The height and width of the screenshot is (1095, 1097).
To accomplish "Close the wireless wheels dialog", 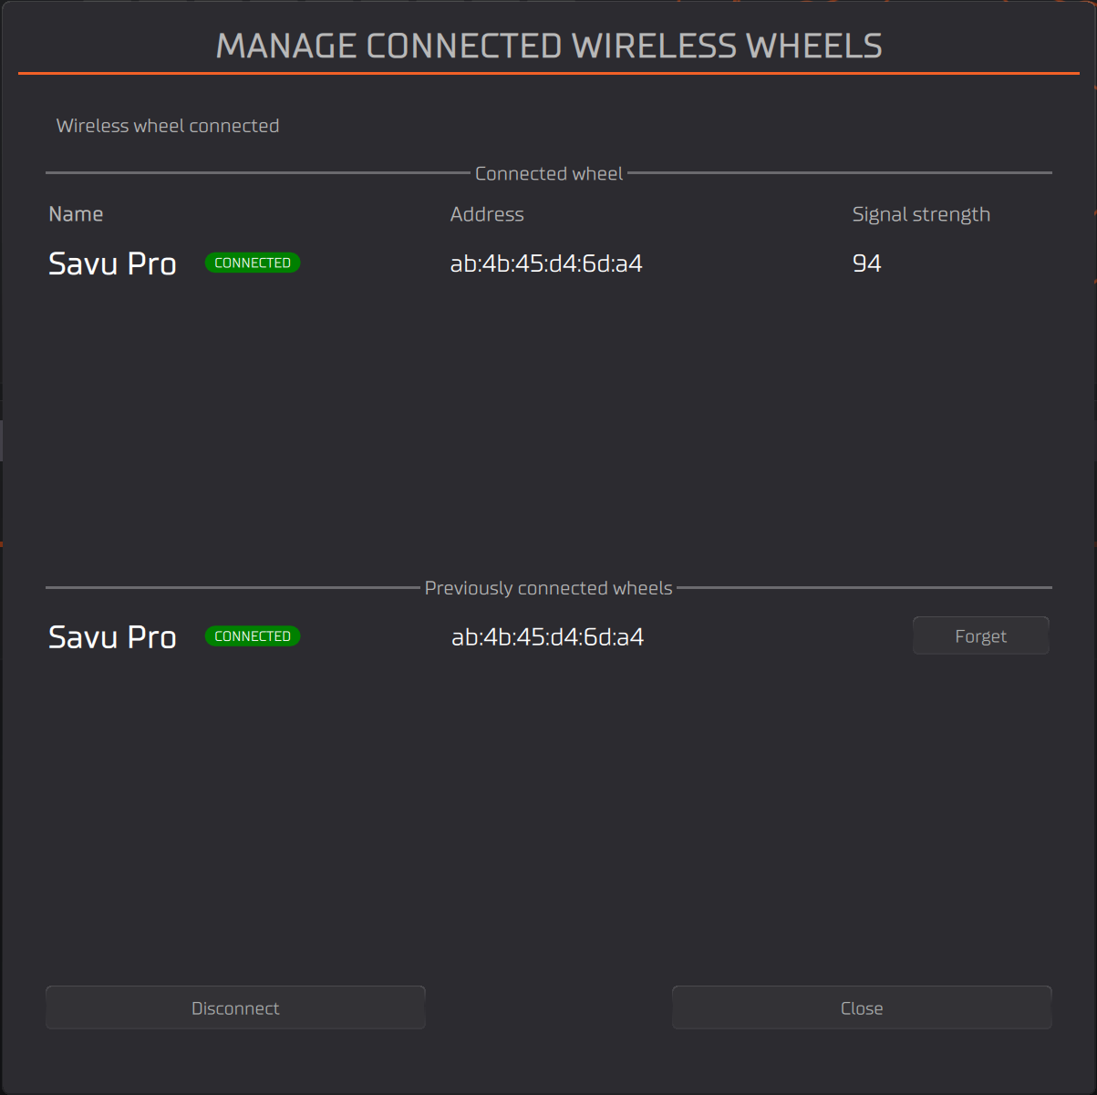I will pos(862,1007).
